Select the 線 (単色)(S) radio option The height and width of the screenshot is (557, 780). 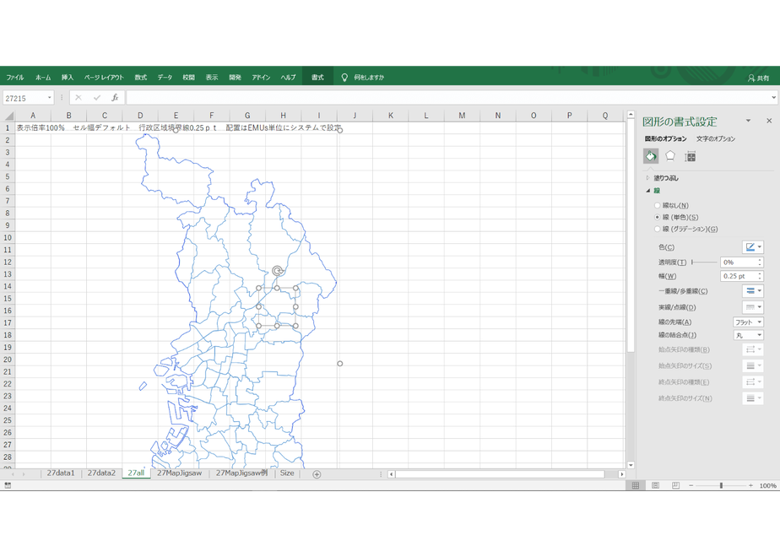coord(657,217)
